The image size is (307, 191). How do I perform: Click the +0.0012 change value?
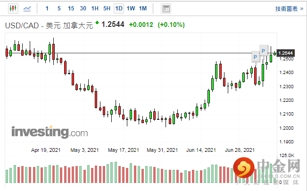click(141, 25)
